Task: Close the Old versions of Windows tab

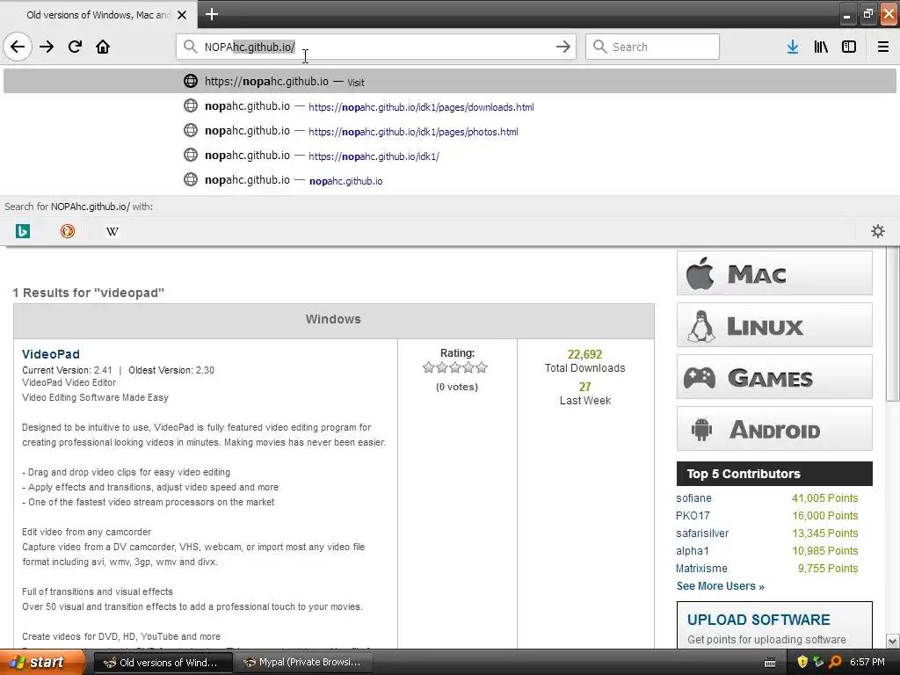Action: tap(182, 15)
